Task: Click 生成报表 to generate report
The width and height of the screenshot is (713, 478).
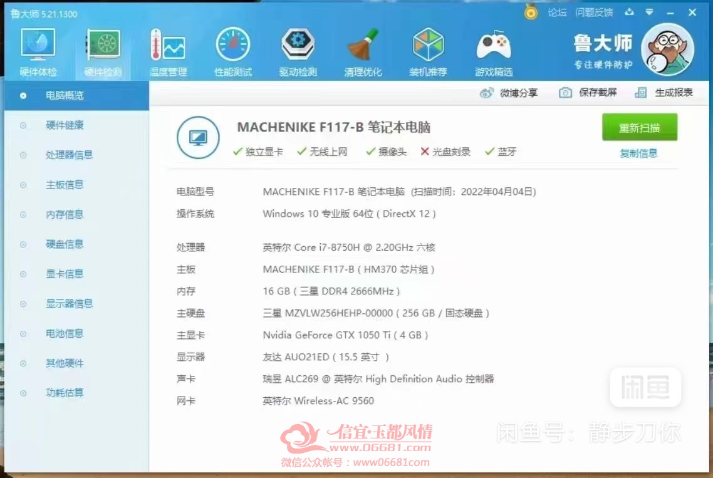Action: click(664, 93)
